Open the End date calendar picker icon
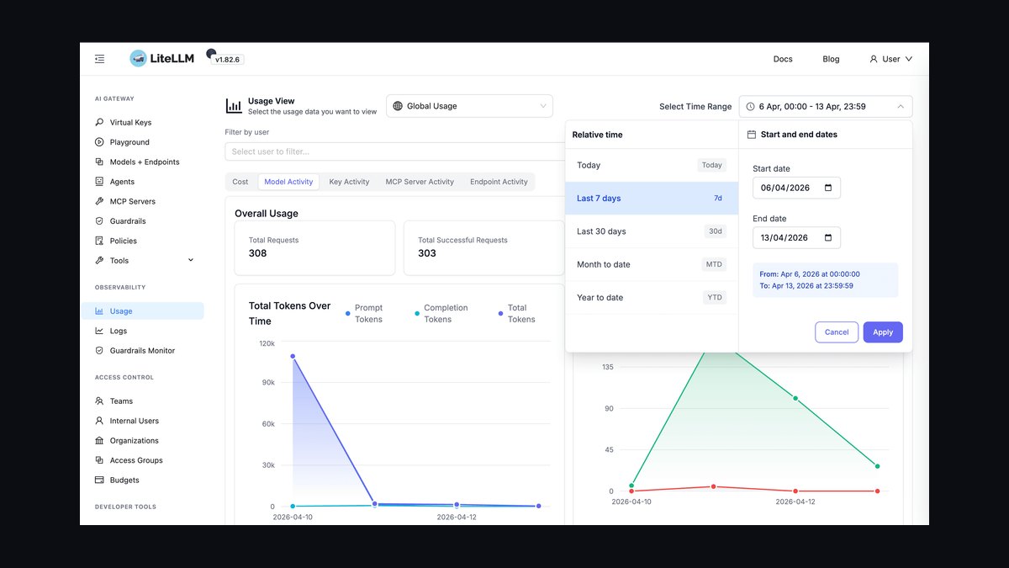The image size is (1009, 568). [828, 237]
